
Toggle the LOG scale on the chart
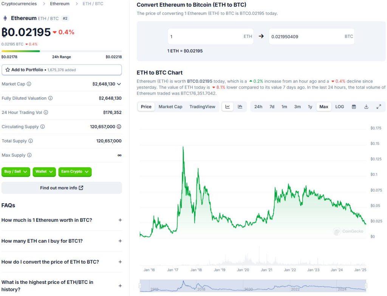pyautogui.click(x=339, y=107)
